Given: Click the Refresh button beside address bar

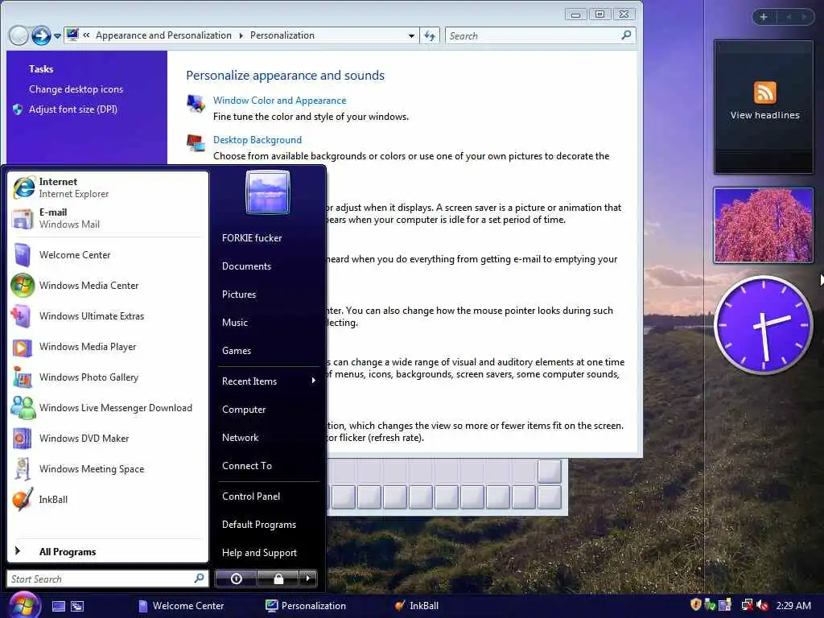Looking at the screenshot, I should 430,35.
